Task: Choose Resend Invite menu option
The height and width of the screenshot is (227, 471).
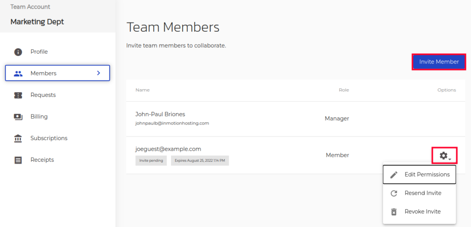Action: (423, 193)
